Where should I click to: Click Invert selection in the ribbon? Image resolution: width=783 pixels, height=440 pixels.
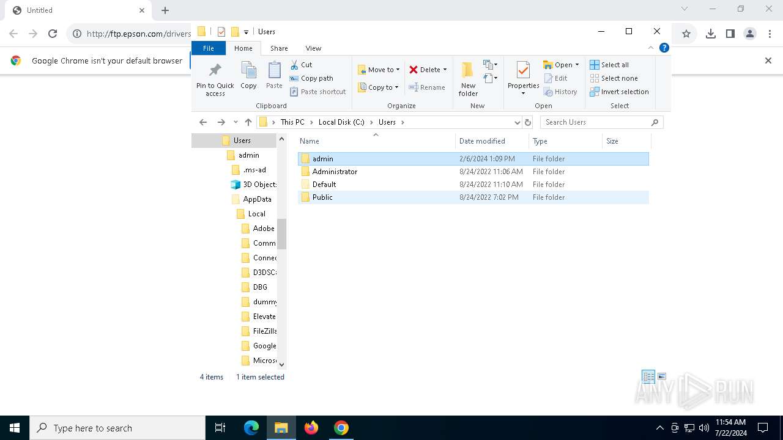(619, 92)
